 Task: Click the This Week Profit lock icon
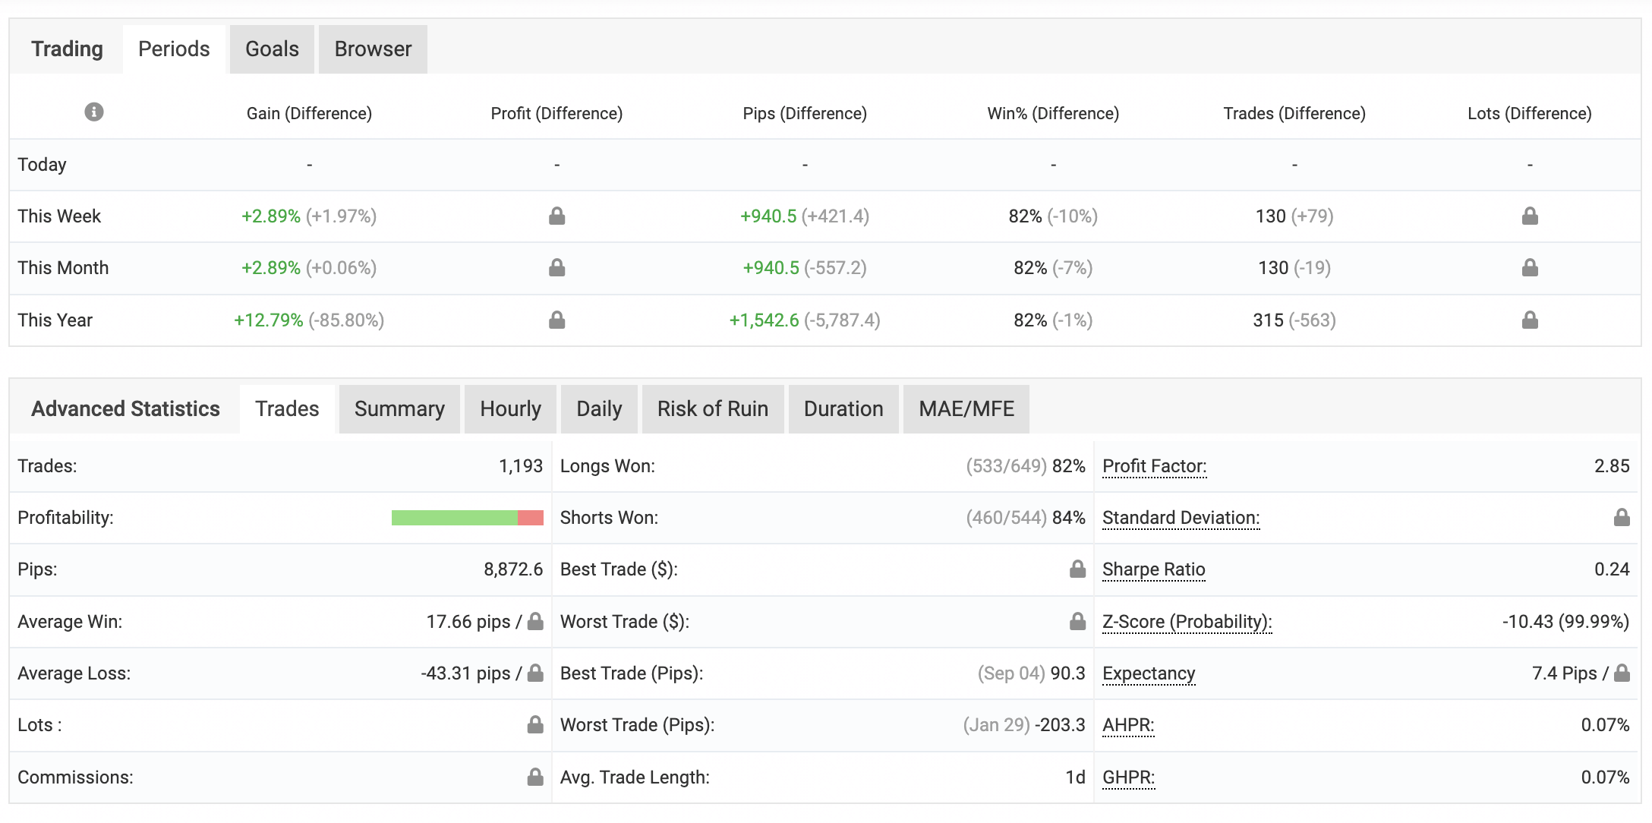[x=556, y=216]
